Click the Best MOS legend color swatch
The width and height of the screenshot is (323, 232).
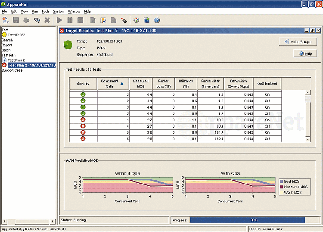tap(281, 181)
